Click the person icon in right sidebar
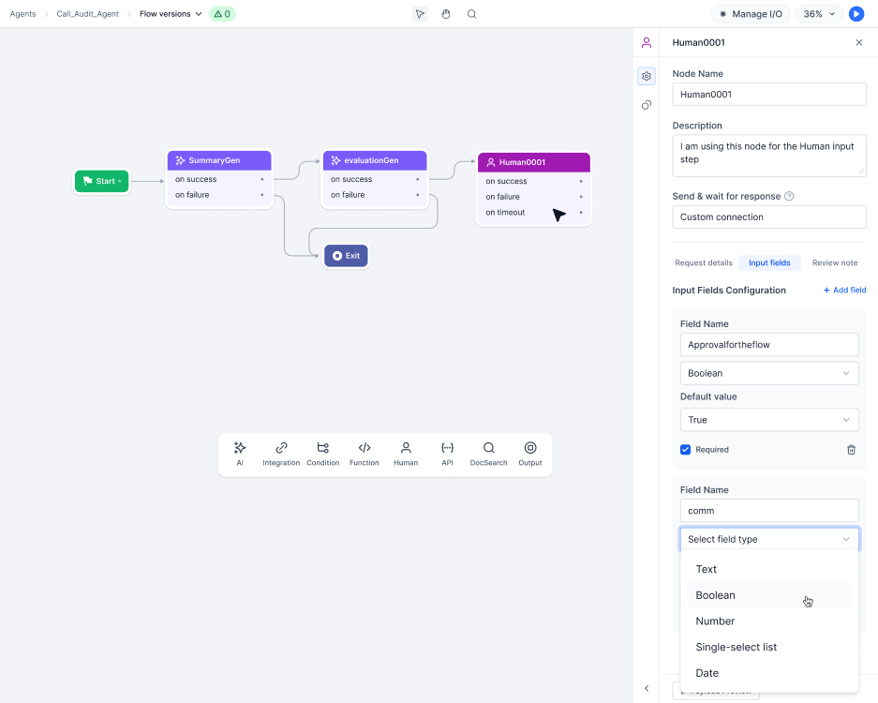This screenshot has width=878, height=703. (646, 42)
